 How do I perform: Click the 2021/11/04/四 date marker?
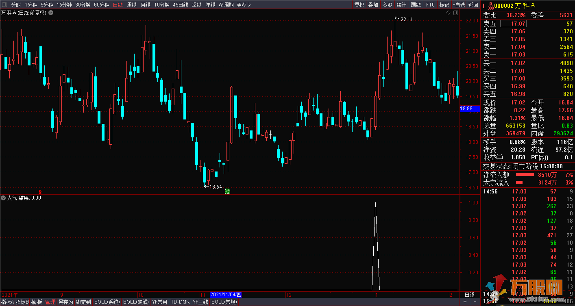pyautogui.click(x=226, y=295)
